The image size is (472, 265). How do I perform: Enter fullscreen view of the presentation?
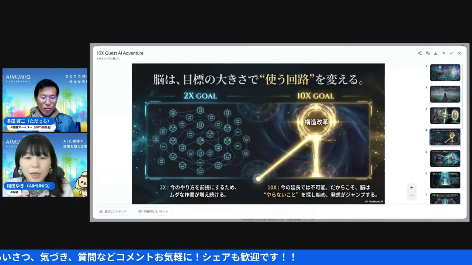pyautogui.click(x=451, y=53)
